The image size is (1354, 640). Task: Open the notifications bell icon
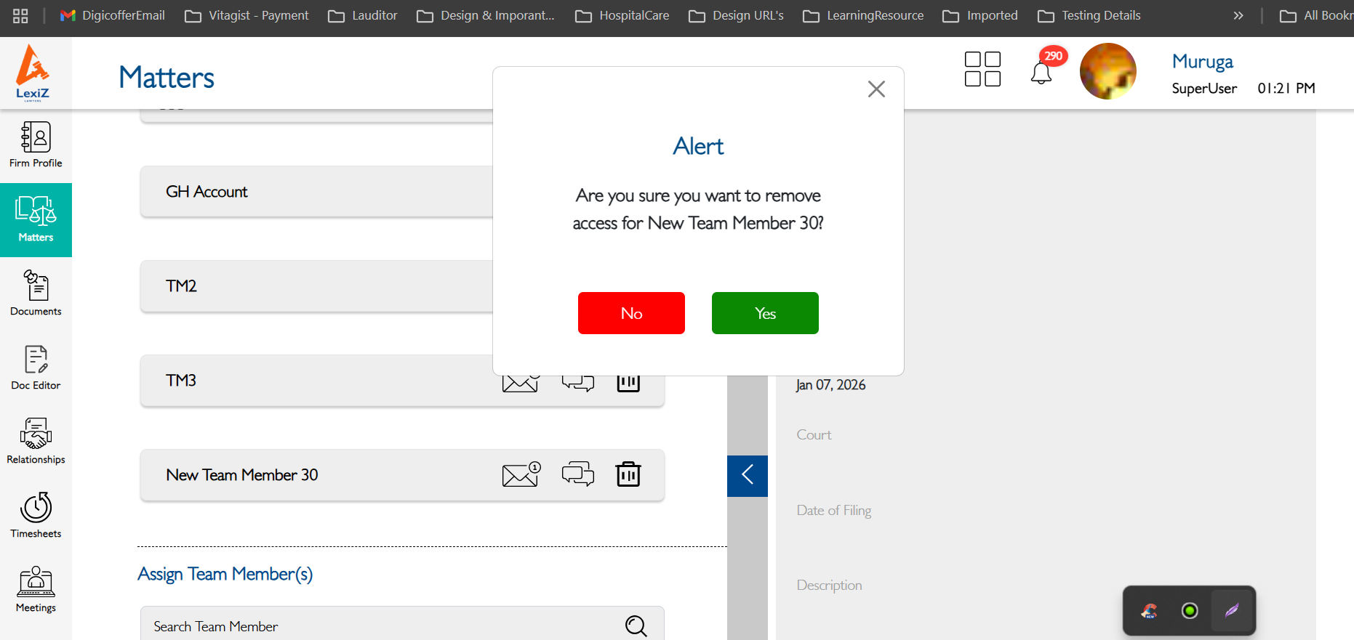(x=1041, y=73)
